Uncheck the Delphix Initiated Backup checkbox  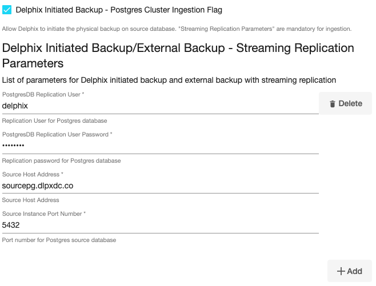[7, 10]
